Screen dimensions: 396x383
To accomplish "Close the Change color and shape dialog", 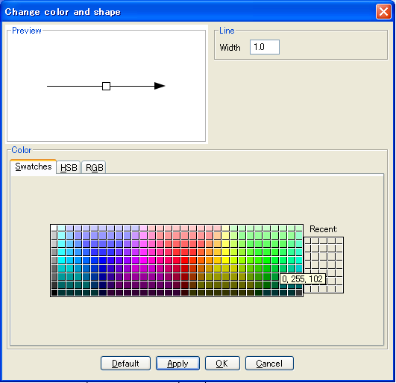I will click(x=383, y=12).
